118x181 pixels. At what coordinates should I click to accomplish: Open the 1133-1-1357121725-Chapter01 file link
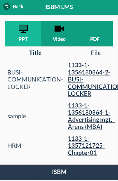tap(86, 146)
